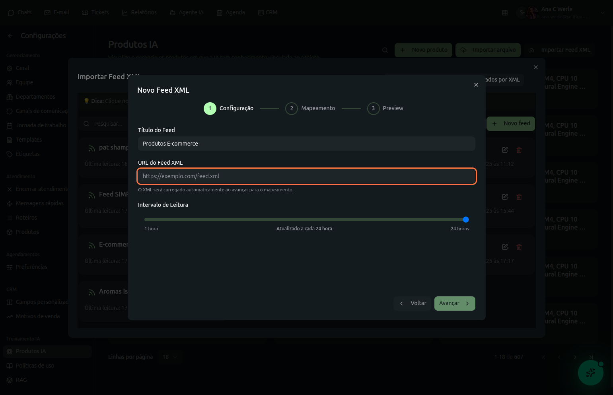Click the back arrow next to Configurações
This screenshot has width=613, height=395.
click(10, 36)
